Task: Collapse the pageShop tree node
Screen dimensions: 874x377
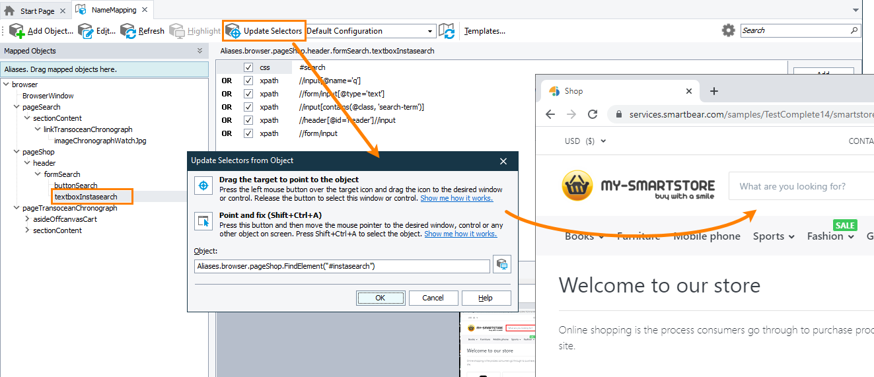Action: (17, 152)
